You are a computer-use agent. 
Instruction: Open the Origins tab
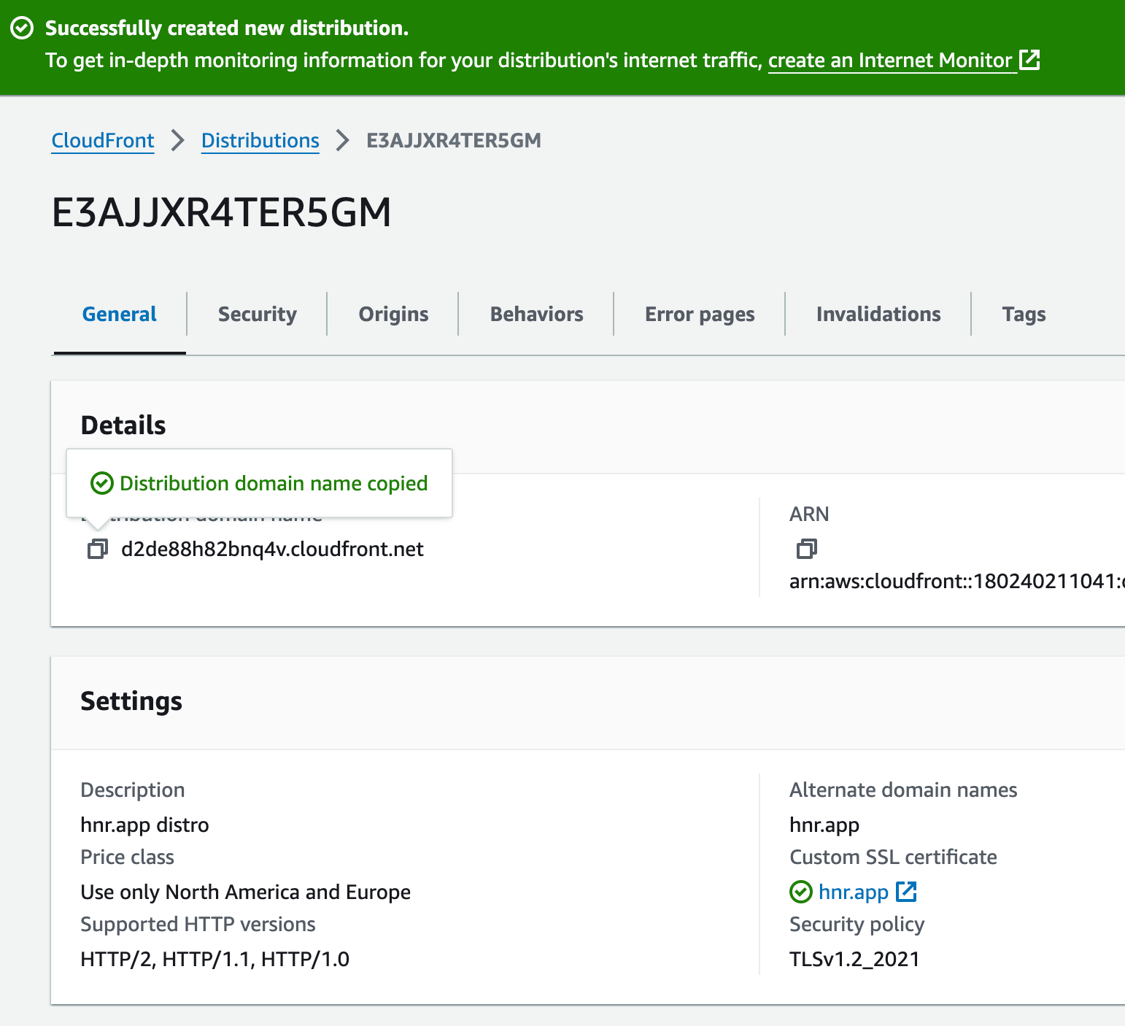click(394, 315)
